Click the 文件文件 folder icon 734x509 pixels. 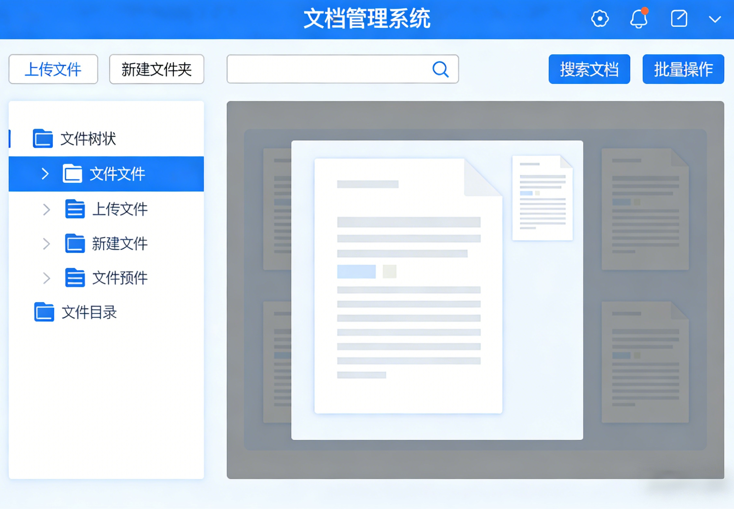(x=72, y=174)
